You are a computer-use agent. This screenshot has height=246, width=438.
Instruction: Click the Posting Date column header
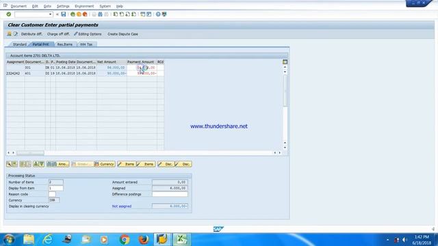pos(66,62)
